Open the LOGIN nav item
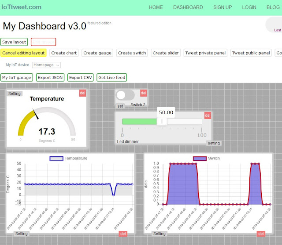 249,7
